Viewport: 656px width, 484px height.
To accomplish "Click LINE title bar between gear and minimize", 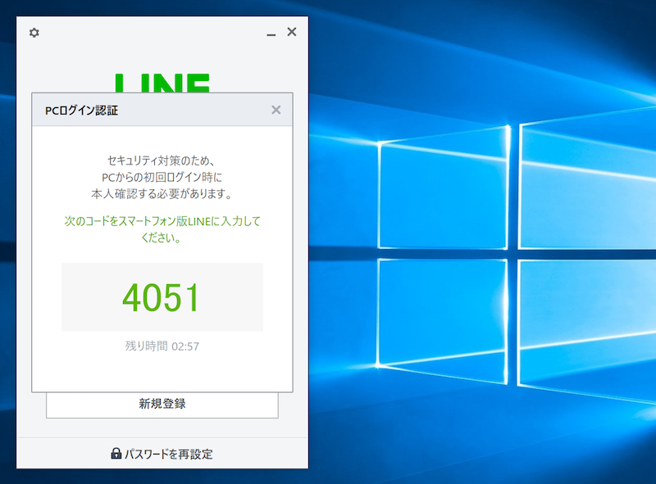I will (x=152, y=33).
